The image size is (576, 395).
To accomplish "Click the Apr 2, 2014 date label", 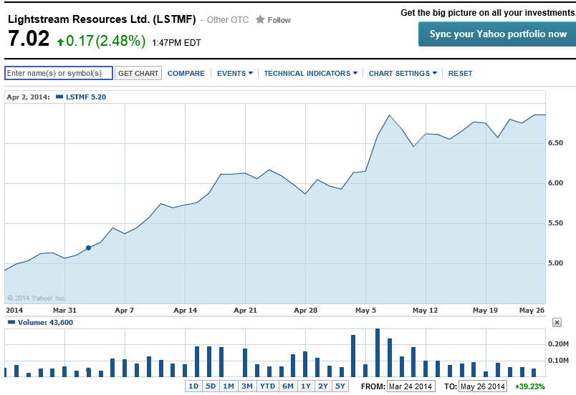I will tap(28, 97).
